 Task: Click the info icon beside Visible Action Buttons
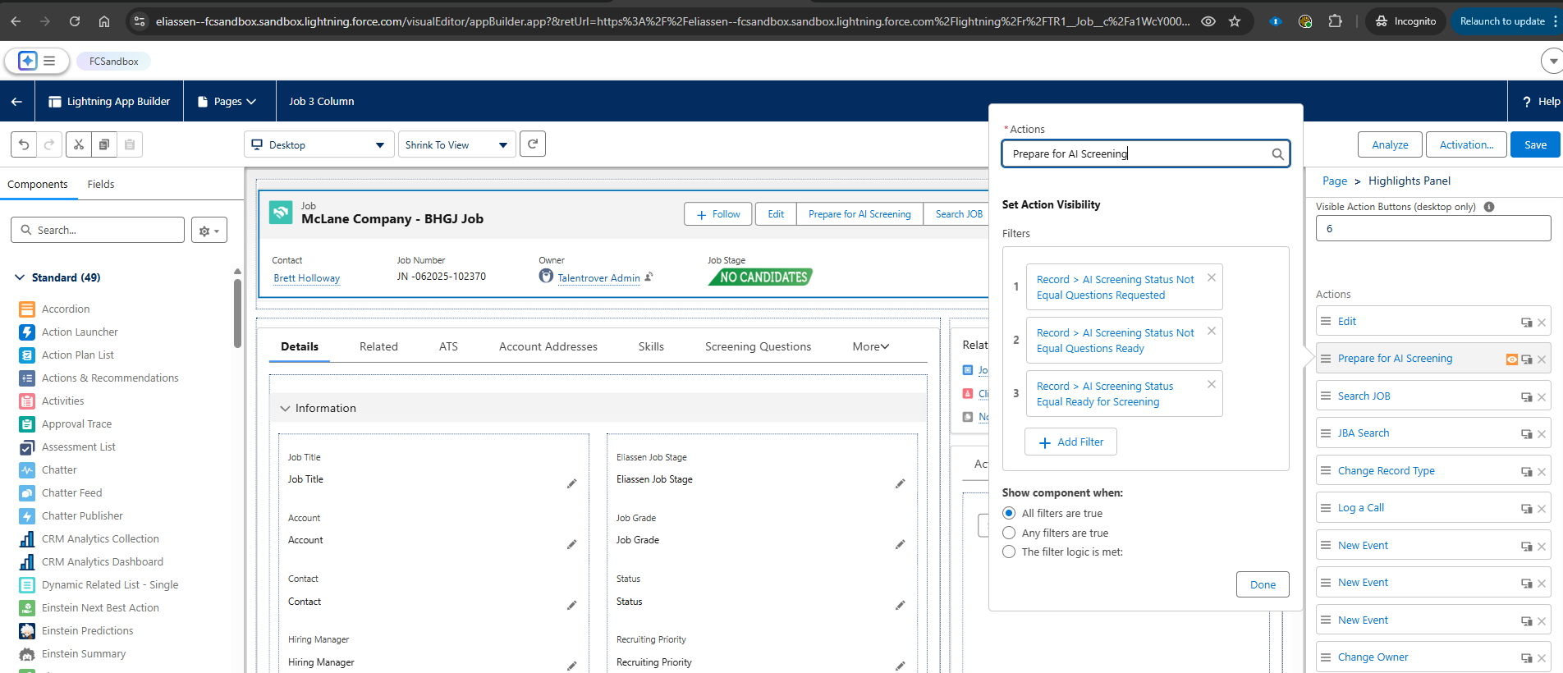click(x=1489, y=207)
